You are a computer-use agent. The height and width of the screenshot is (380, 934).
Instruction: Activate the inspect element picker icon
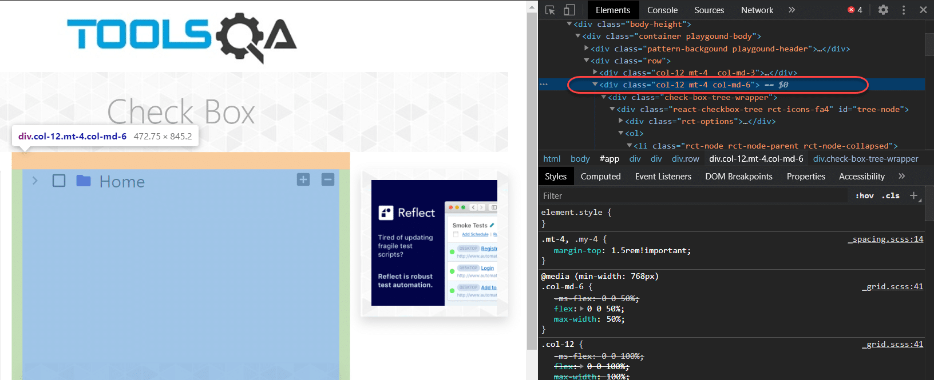[x=551, y=10]
